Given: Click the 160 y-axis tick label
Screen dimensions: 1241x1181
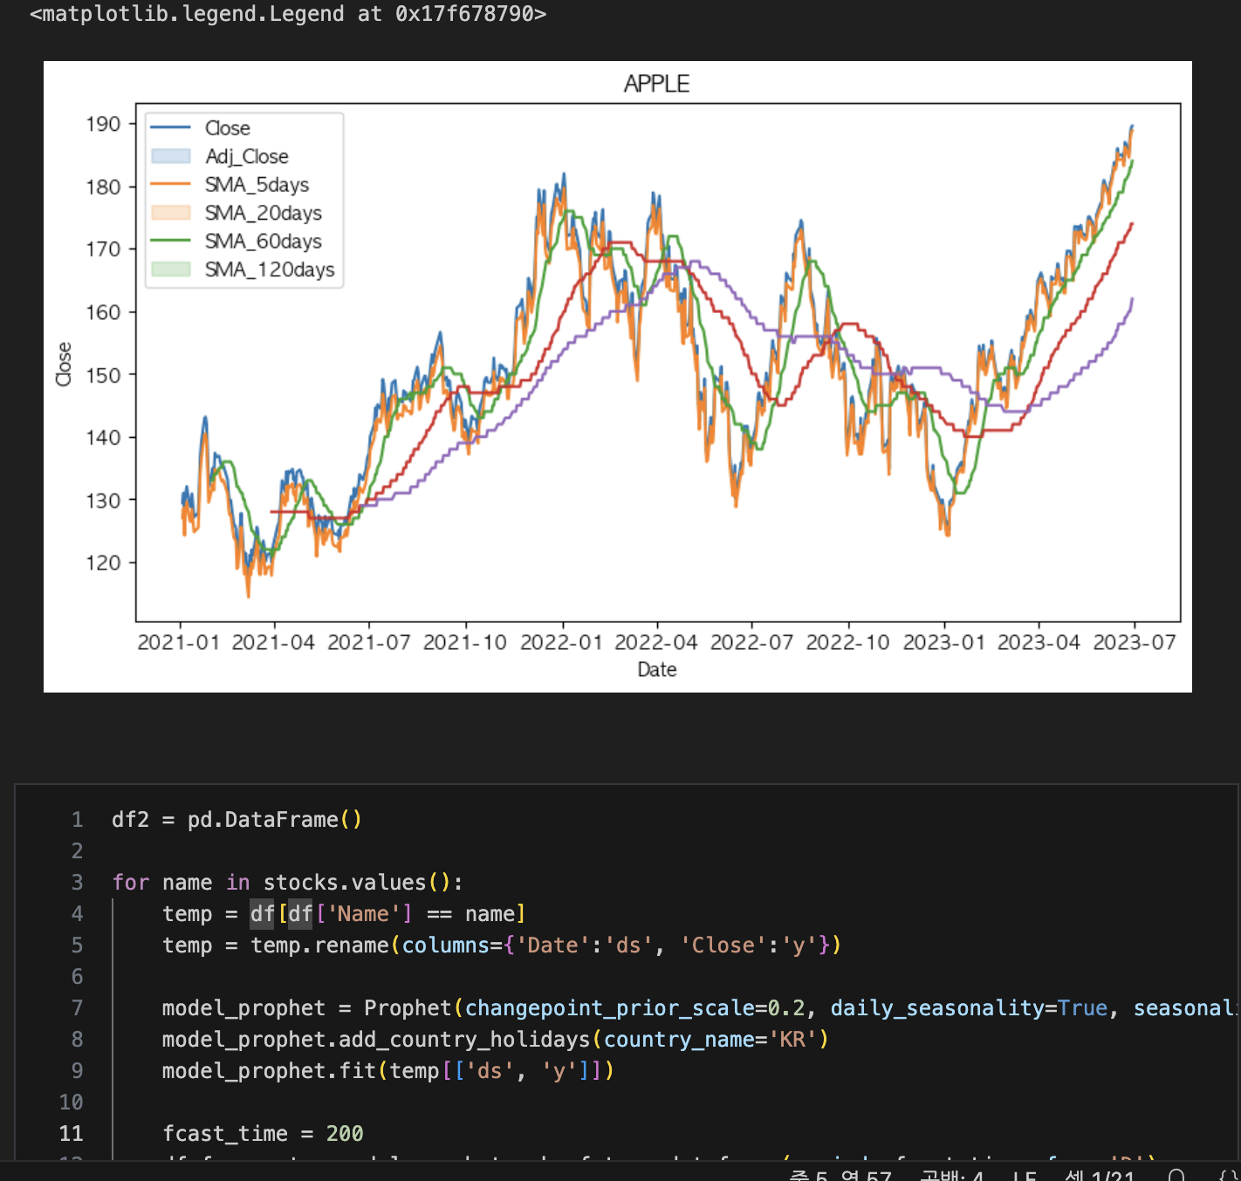Looking at the screenshot, I should click(x=103, y=312).
